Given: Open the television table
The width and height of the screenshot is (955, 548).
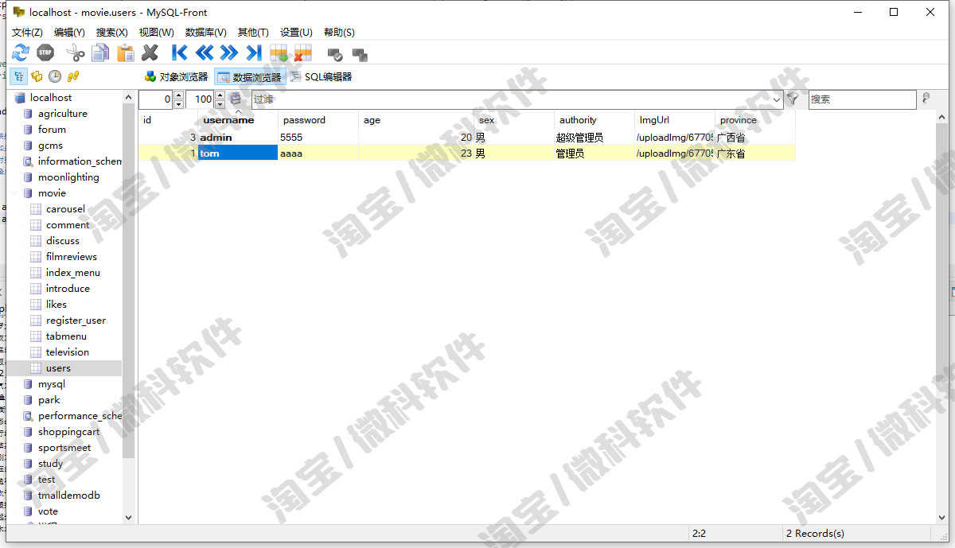Looking at the screenshot, I should pos(68,352).
